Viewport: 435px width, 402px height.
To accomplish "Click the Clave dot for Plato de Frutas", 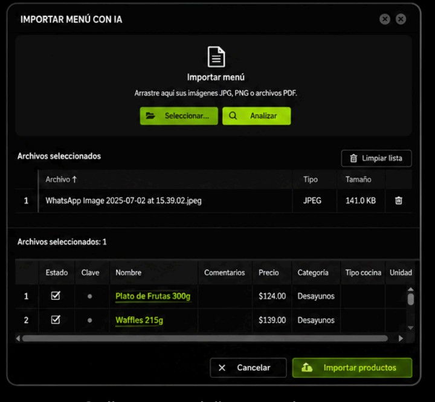I will tap(89, 296).
